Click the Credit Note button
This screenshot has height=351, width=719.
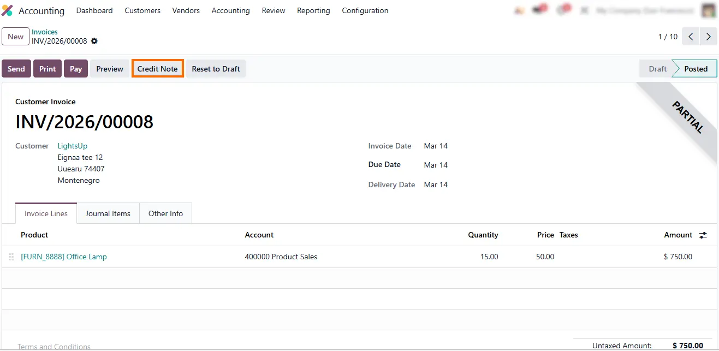157,69
